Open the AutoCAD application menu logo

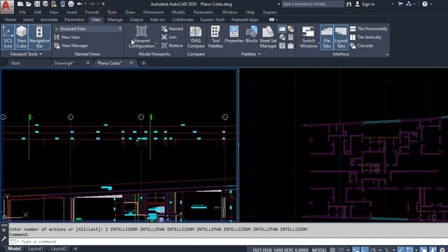pyautogui.click(x=7, y=6)
